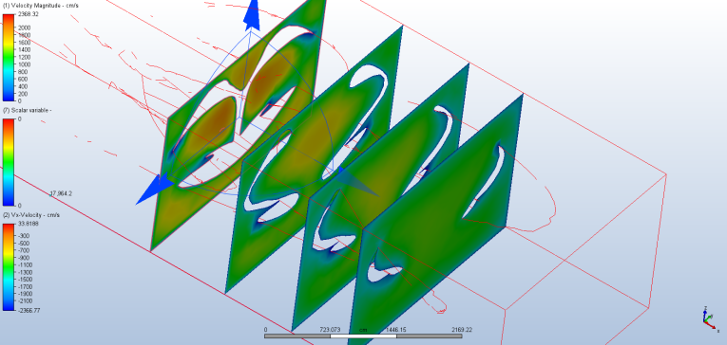Click the Velocity Magnitude color bar
Screen dimensions: 727x345
tap(9, 58)
